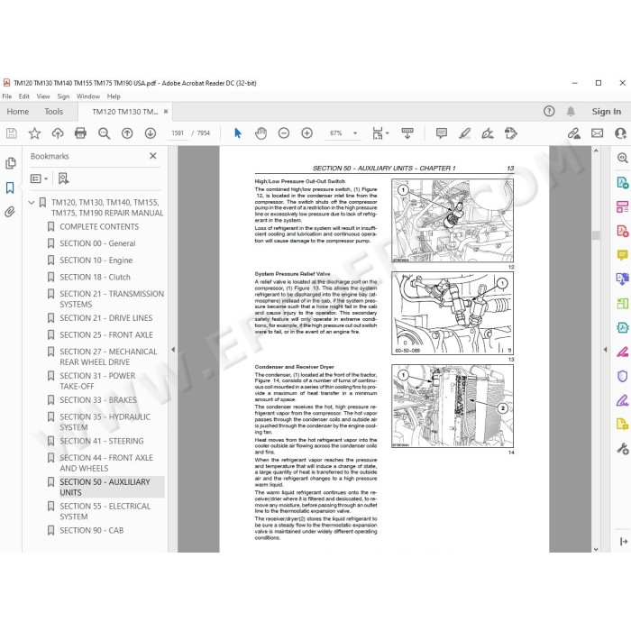Open the attachments paperclip panel
This screenshot has height=631, width=631.
coord(10,212)
